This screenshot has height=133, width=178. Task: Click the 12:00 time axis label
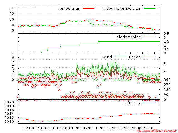pos(88,128)
